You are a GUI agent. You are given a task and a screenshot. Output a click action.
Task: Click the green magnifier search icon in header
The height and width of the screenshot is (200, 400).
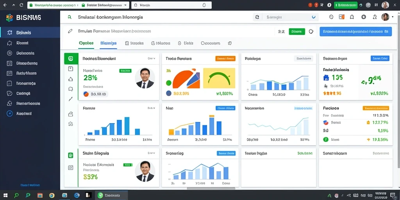click(70, 17)
